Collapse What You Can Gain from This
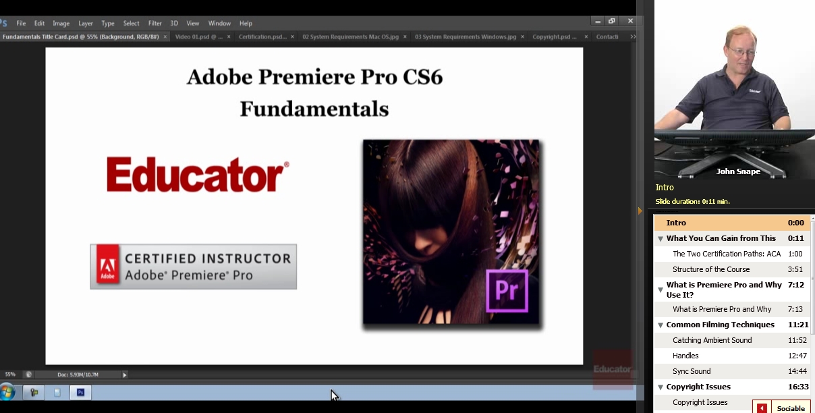 (661, 238)
